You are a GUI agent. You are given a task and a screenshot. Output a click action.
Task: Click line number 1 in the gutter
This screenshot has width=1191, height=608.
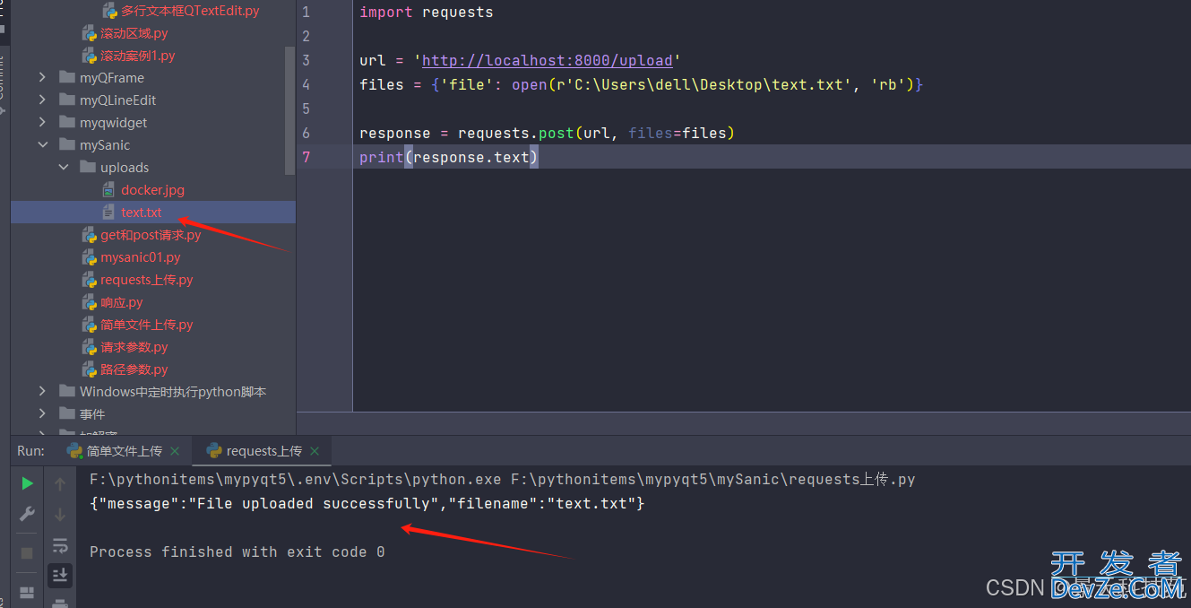306,13
